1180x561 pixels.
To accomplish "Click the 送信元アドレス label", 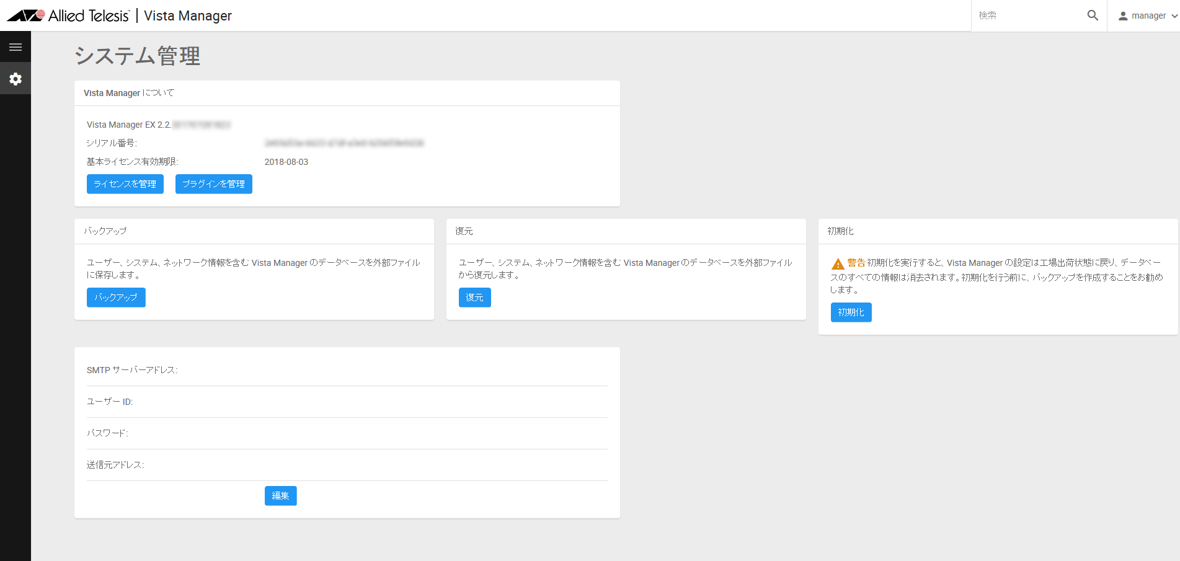I will pos(115,465).
